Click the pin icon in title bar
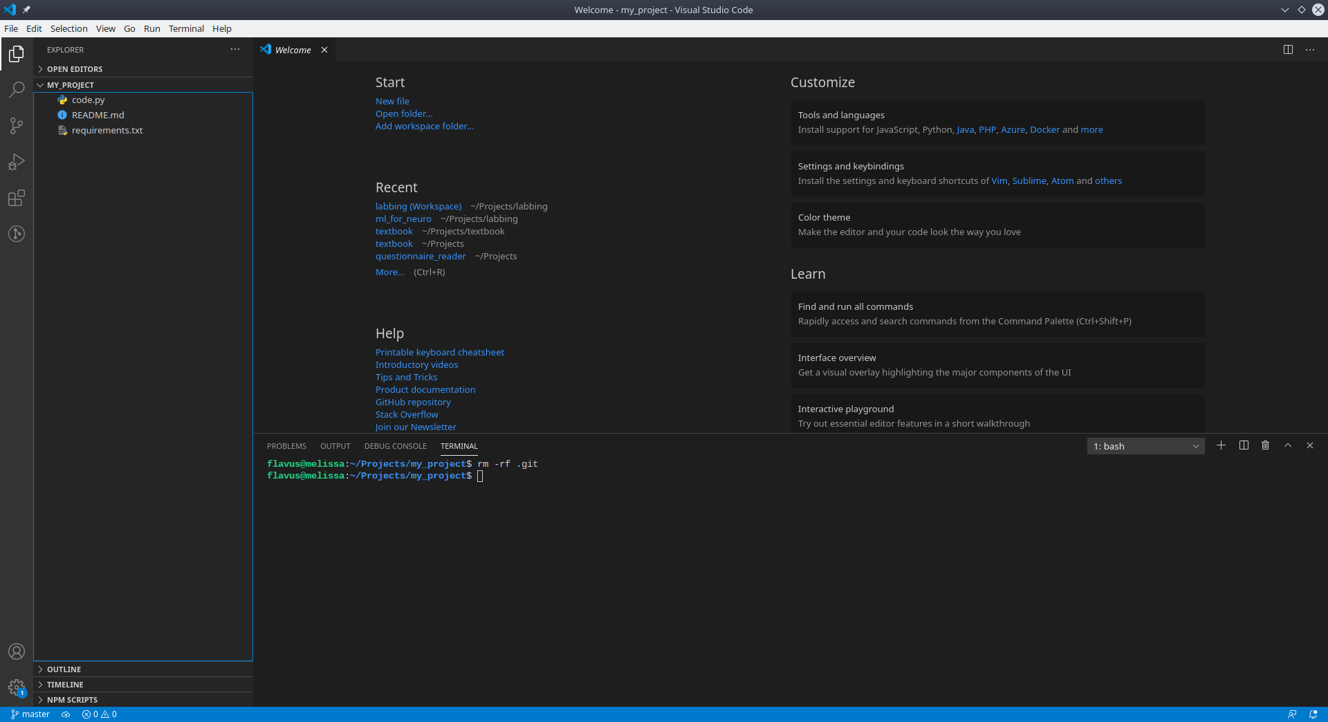 point(26,10)
